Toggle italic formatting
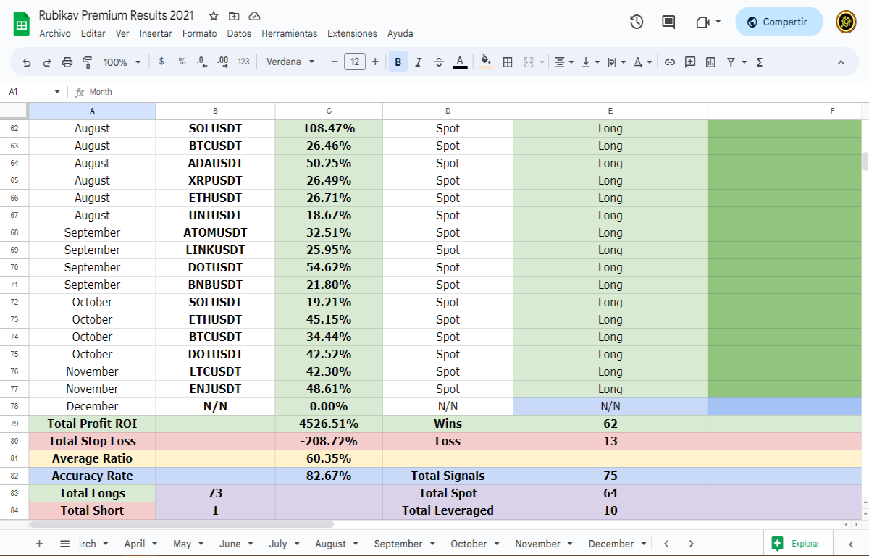The height and width of the screenshot is (556, 869). coord(419,62)
